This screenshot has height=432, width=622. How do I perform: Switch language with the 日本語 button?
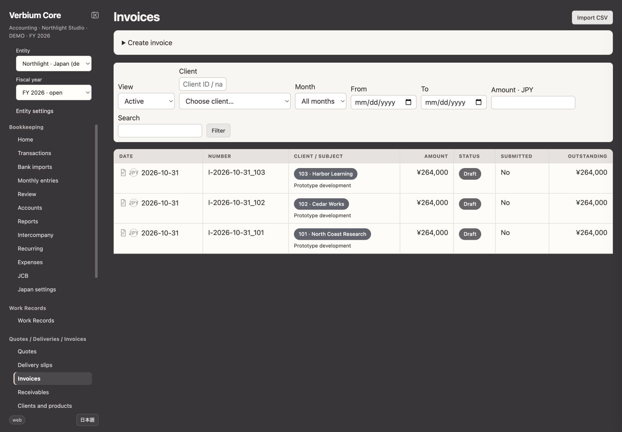tap(87, 420)
